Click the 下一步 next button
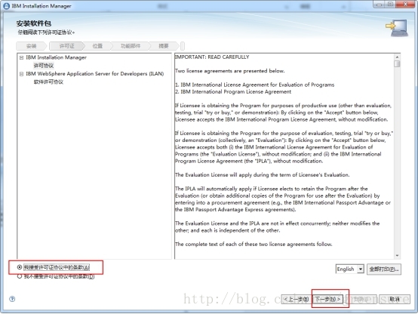 coord(327,300)
